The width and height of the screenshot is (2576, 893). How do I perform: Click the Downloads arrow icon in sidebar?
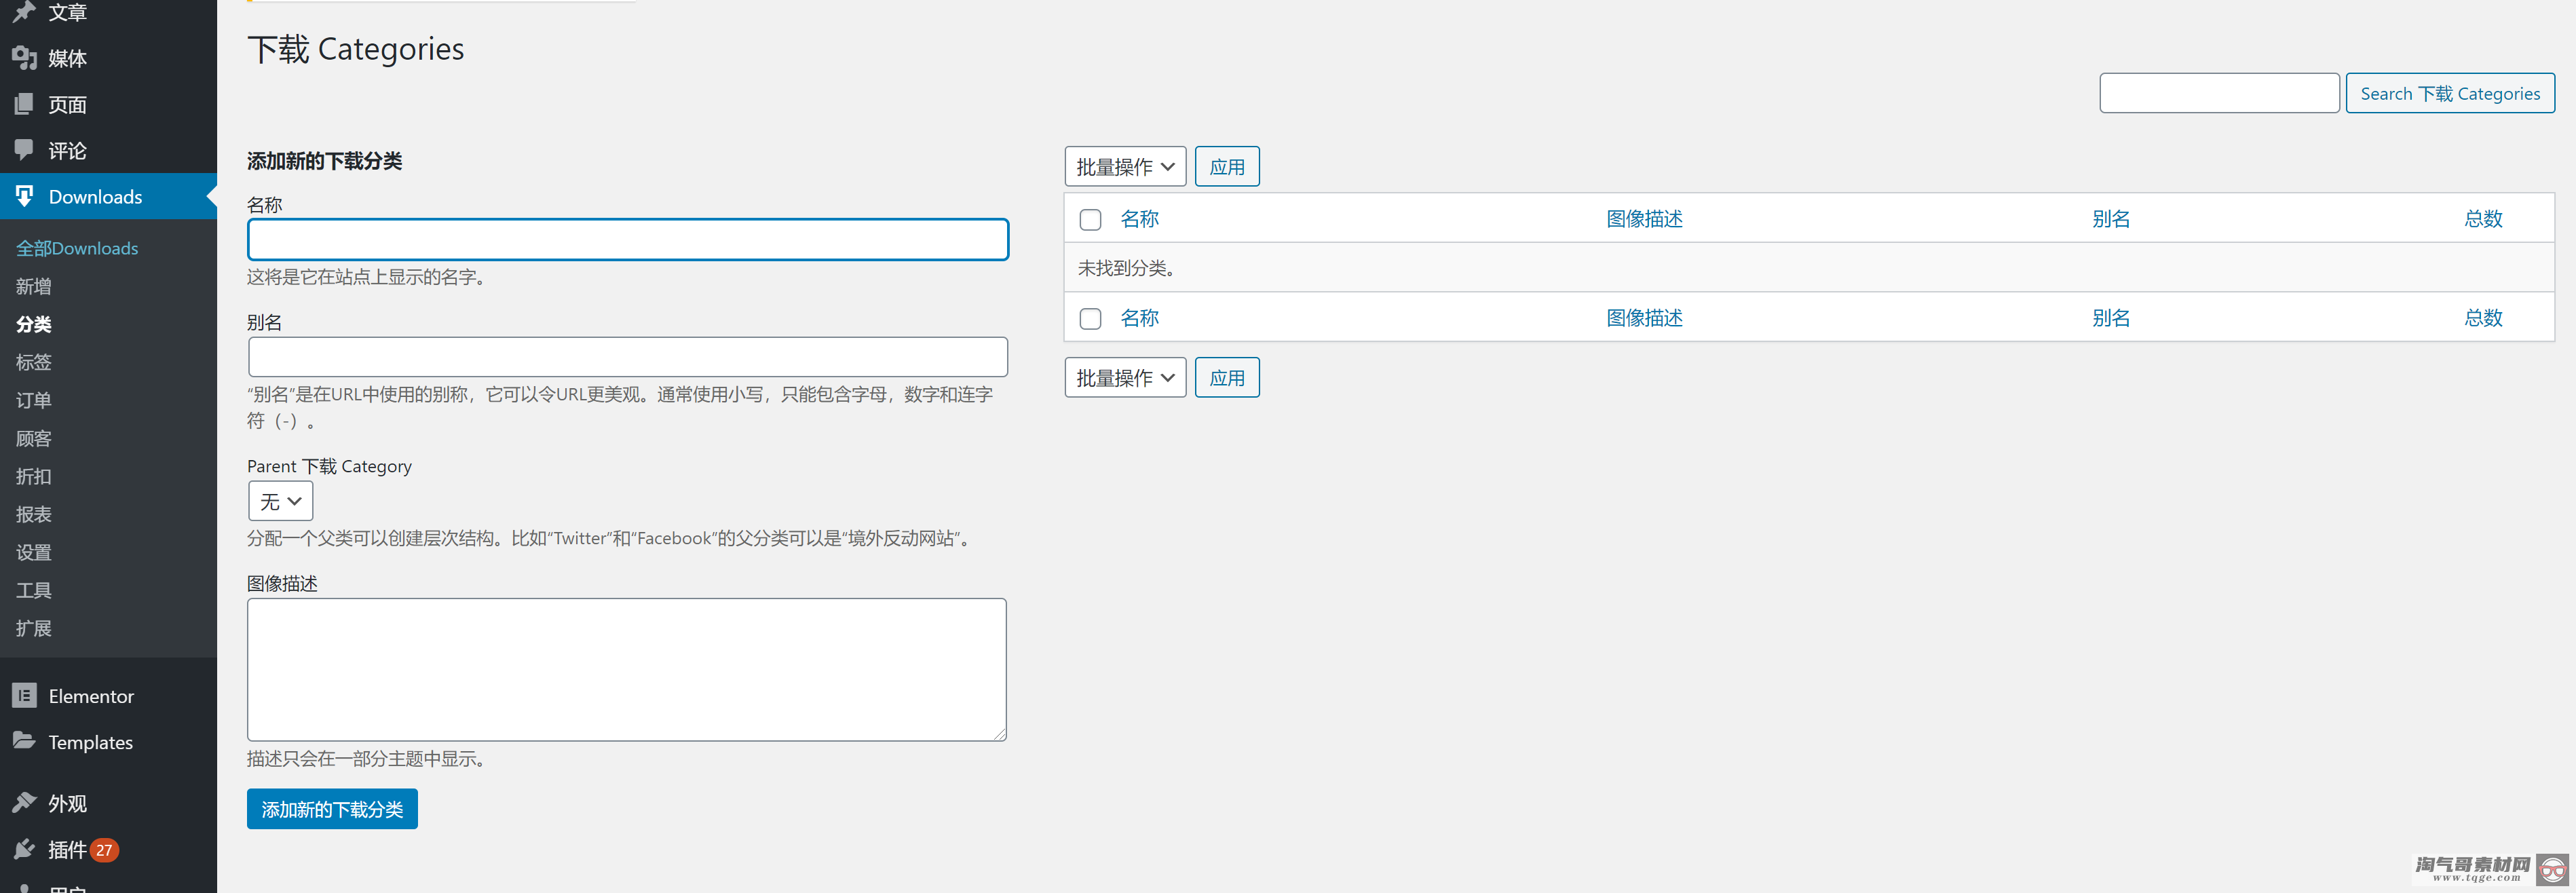24,196
